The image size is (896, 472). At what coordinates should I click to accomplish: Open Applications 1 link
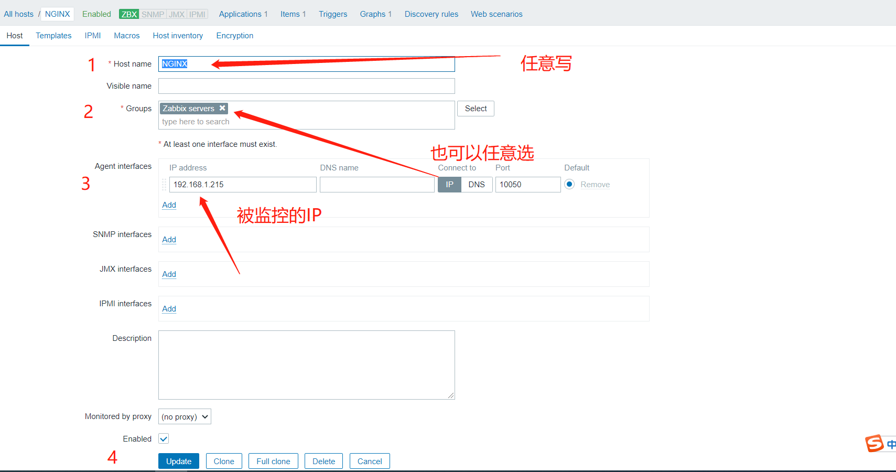coord(243,14)
